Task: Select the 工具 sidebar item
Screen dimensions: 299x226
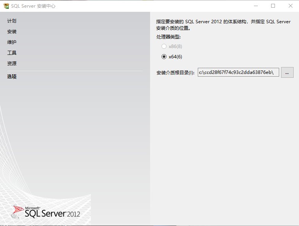Action: click(x=12, y=53)
